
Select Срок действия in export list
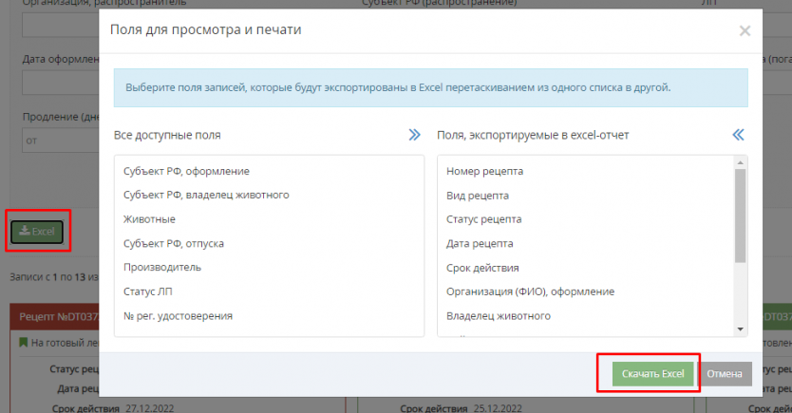[482, 268]
